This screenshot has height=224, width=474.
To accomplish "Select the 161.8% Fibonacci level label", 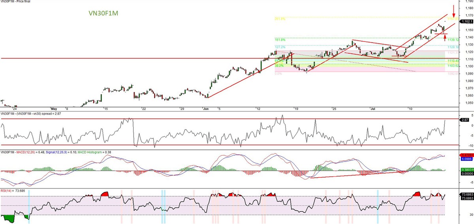I will point(280,40).
